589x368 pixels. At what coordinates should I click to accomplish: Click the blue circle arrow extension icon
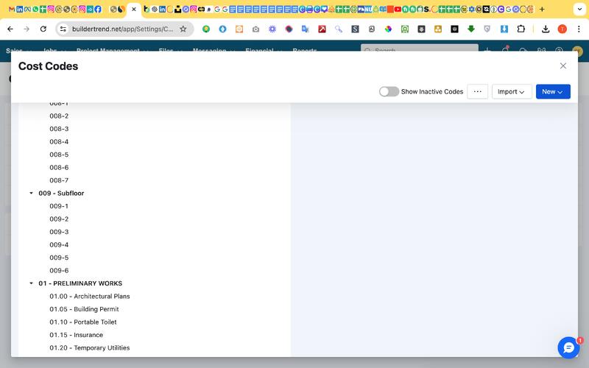click(222, 29)
